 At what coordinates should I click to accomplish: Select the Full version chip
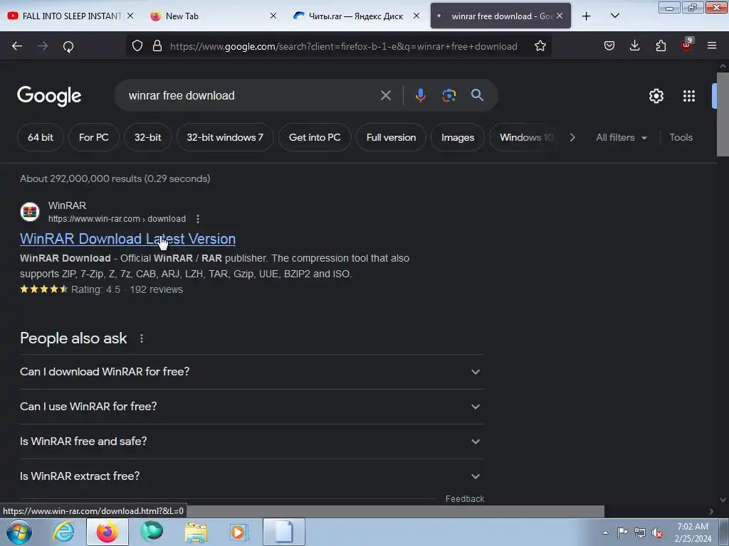click(391, 137)
